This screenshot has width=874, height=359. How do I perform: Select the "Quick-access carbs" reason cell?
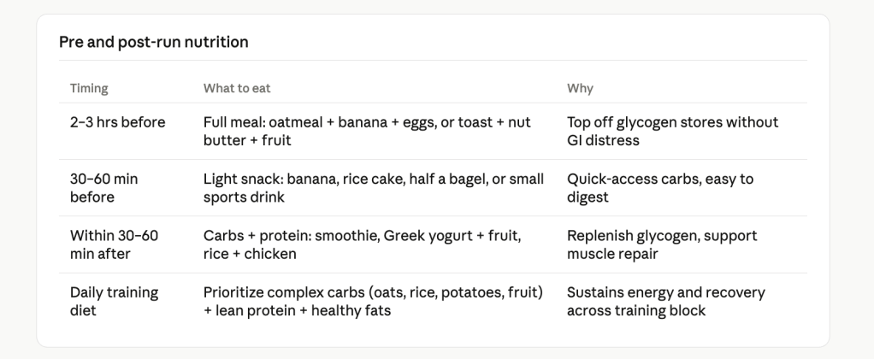click(x=659, y=188)
